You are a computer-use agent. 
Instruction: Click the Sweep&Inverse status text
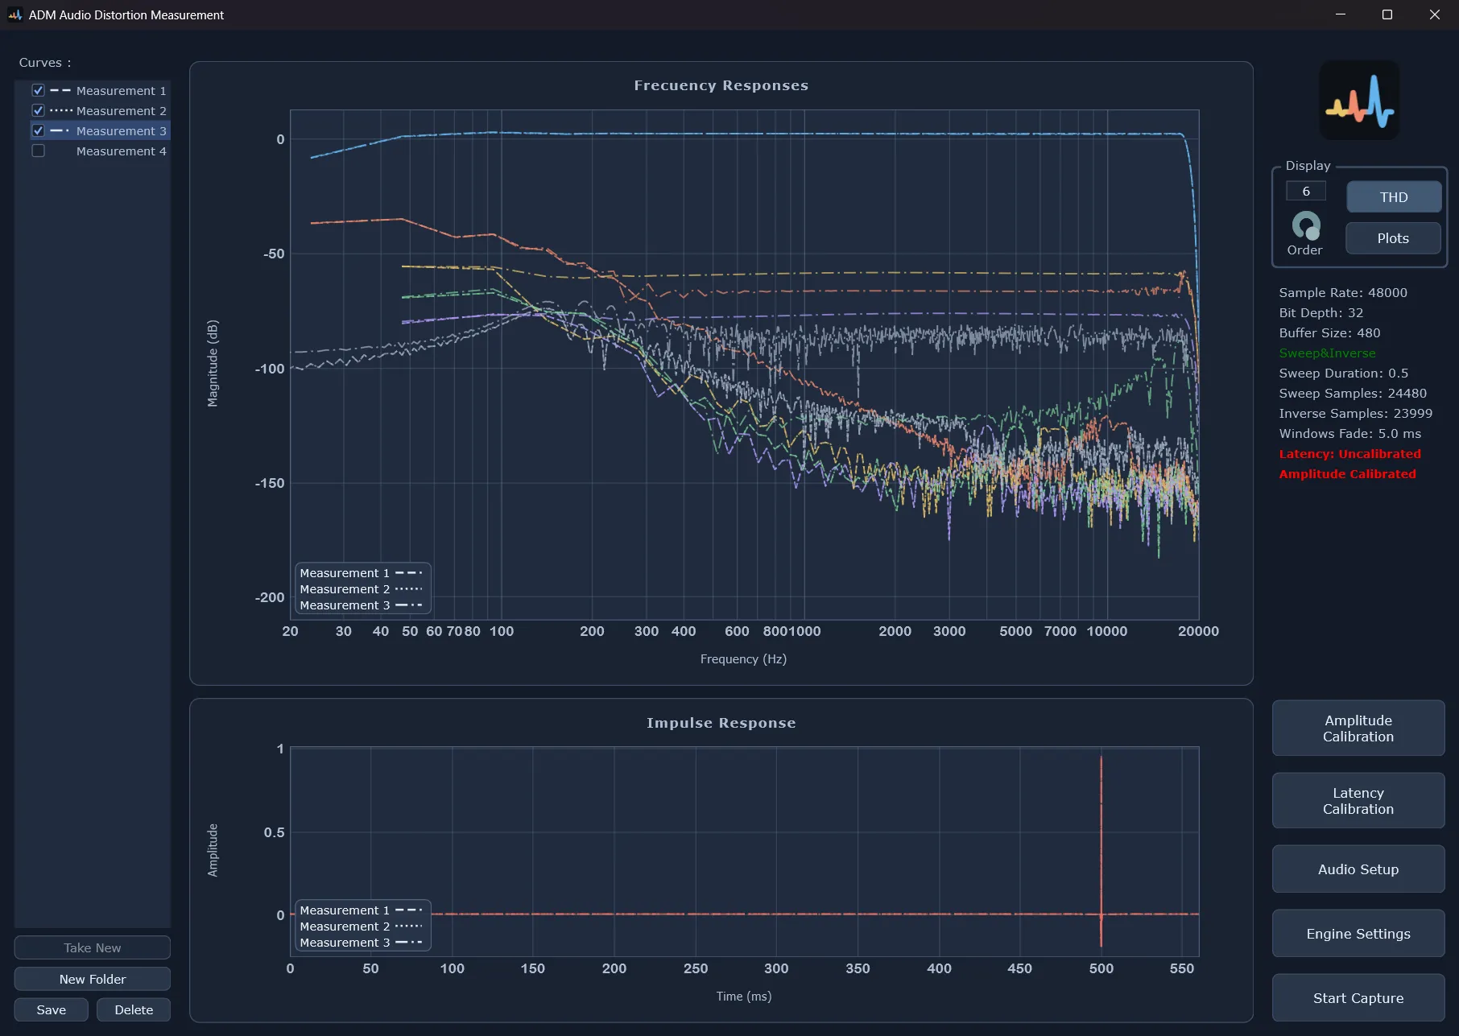tap(1327, 353)
